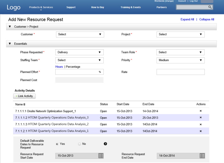The width and height of the screenshot is (224, 163).
Task: Sort by the Name column icon
Action: (24, 104)
